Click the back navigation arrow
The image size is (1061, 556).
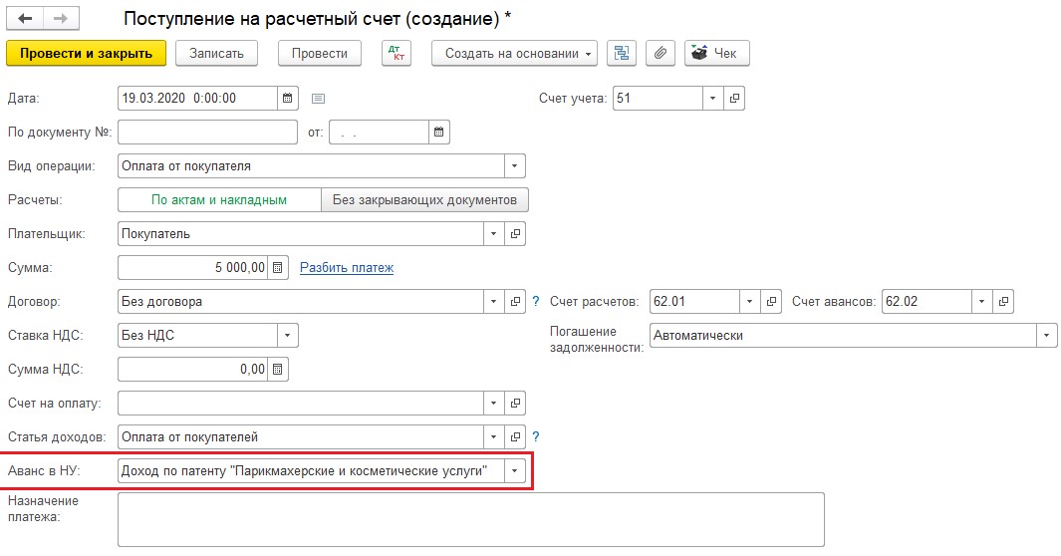pyautogui.click(x=25, y=19)
